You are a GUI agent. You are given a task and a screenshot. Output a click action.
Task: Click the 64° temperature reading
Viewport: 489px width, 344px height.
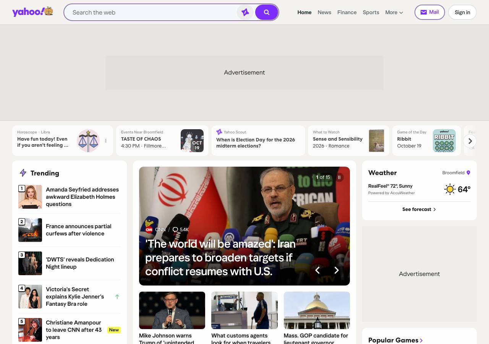tap(464, 189)
